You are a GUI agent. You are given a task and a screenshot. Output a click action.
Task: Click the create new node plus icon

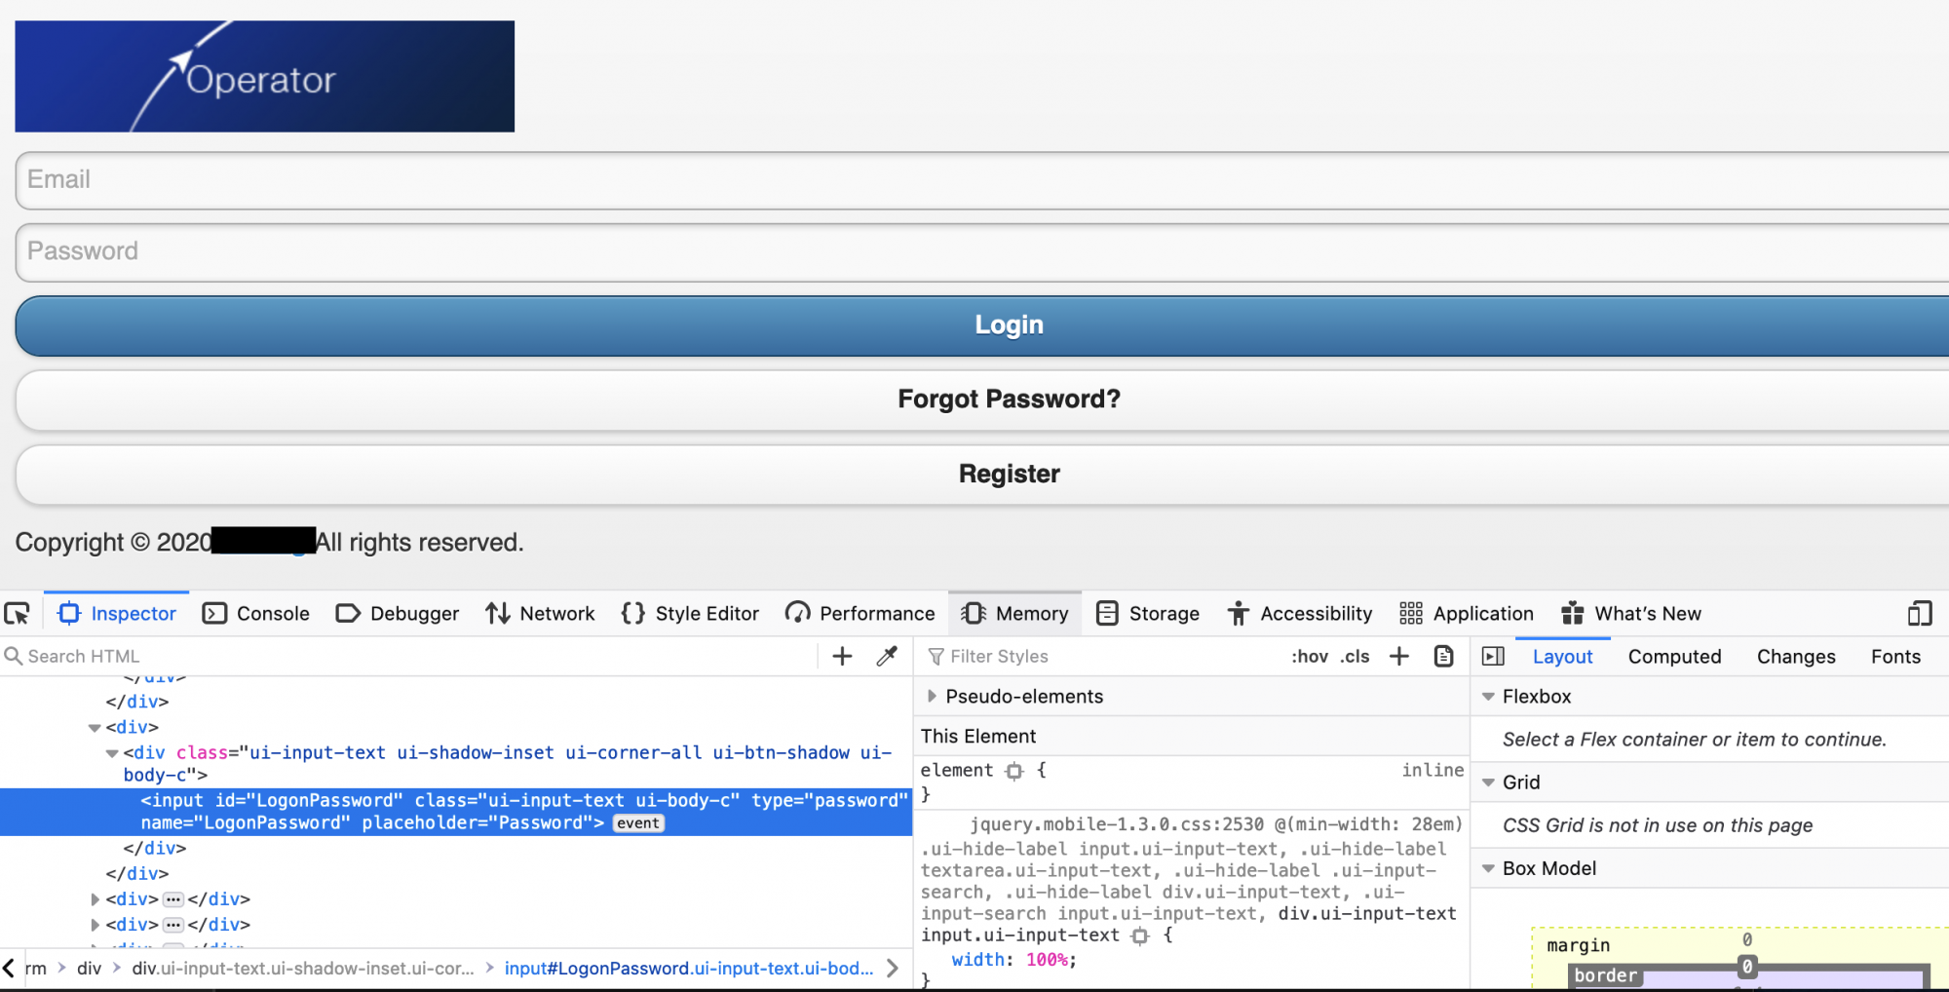point(842,656)
